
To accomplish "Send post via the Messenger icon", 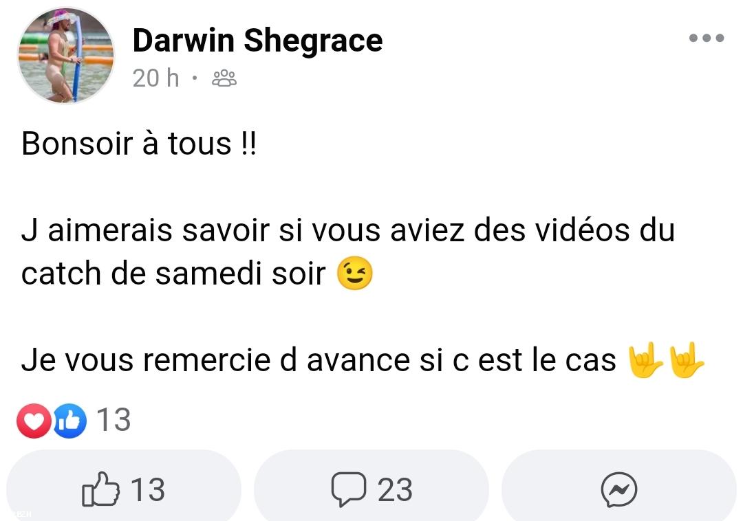I will [619, 489].
